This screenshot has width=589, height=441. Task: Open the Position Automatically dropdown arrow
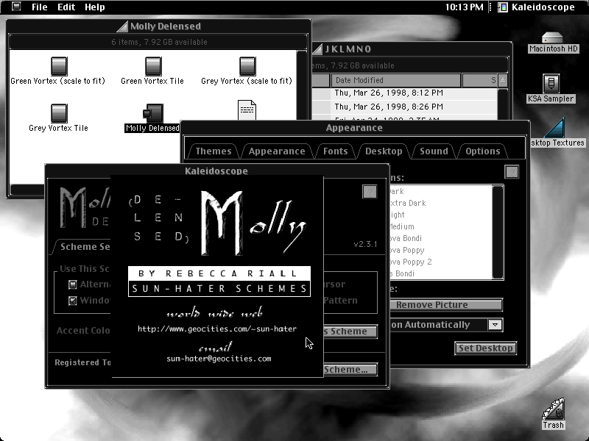click(495, 325)
